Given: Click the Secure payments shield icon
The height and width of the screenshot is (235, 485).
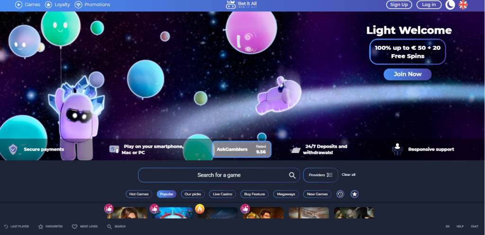Looking at the screenshot, I should point(13,149).
